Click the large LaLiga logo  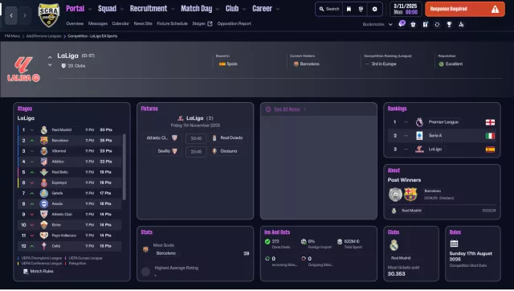(23, 69)
